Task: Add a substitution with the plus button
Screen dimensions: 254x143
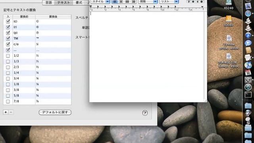Action: [x=6, y=112]
